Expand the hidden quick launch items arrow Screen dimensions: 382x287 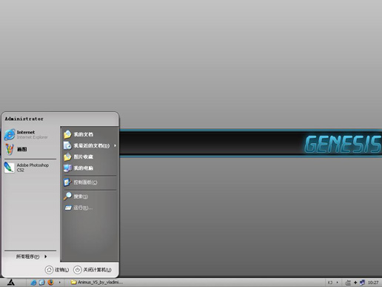click(59, 283)
